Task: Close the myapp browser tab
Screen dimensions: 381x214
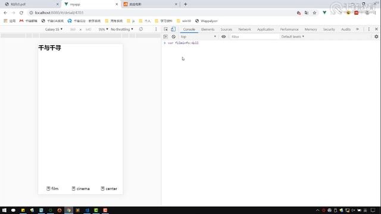Action: tap(117, 4)
